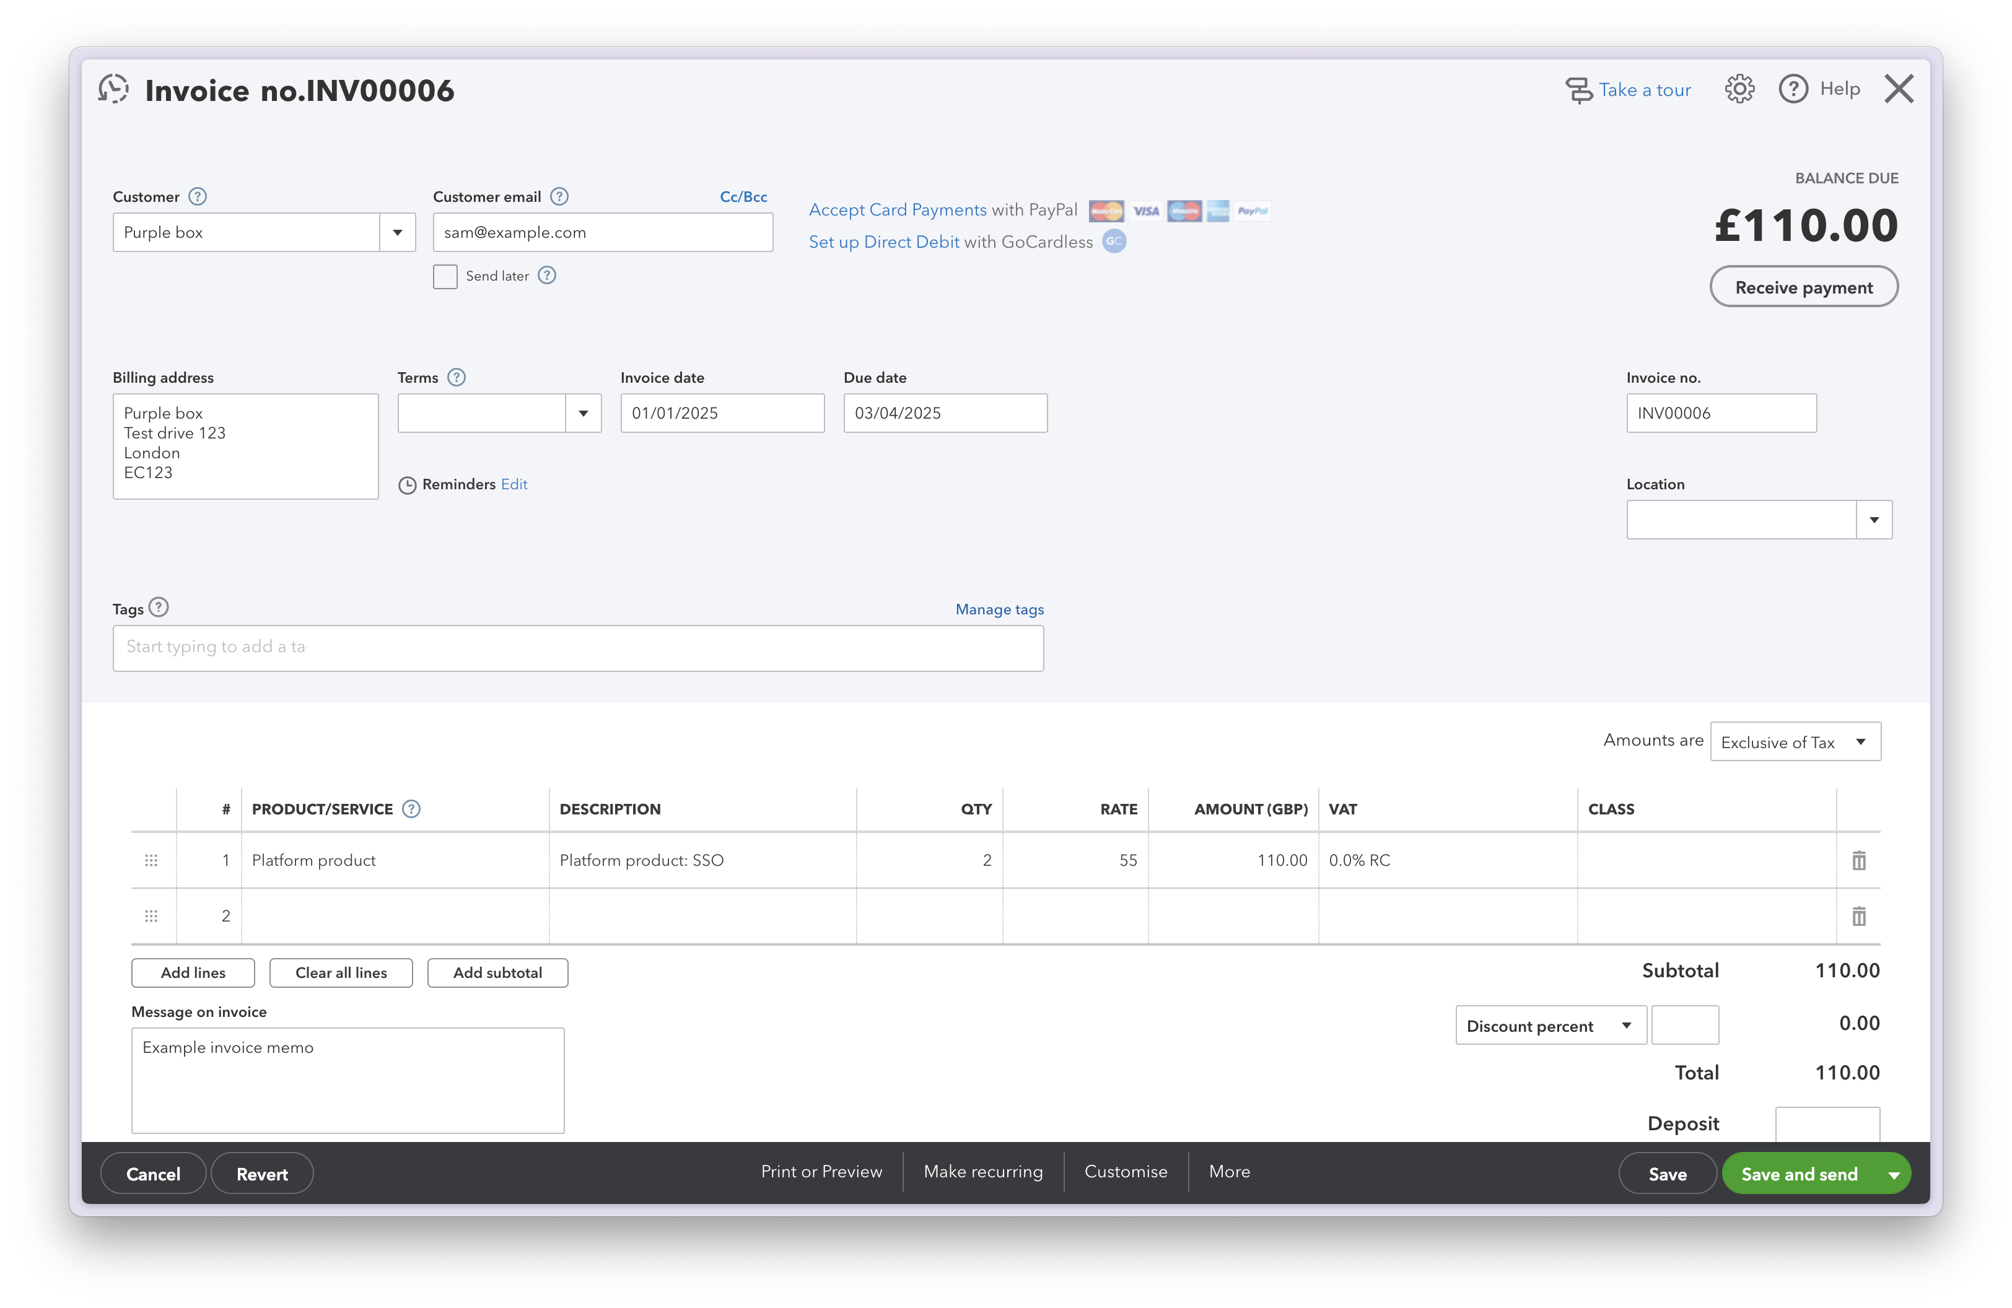The image size is (2012, 1308).
Task: Open the Help question mark icon
Action: click(x=1793, y=89)
